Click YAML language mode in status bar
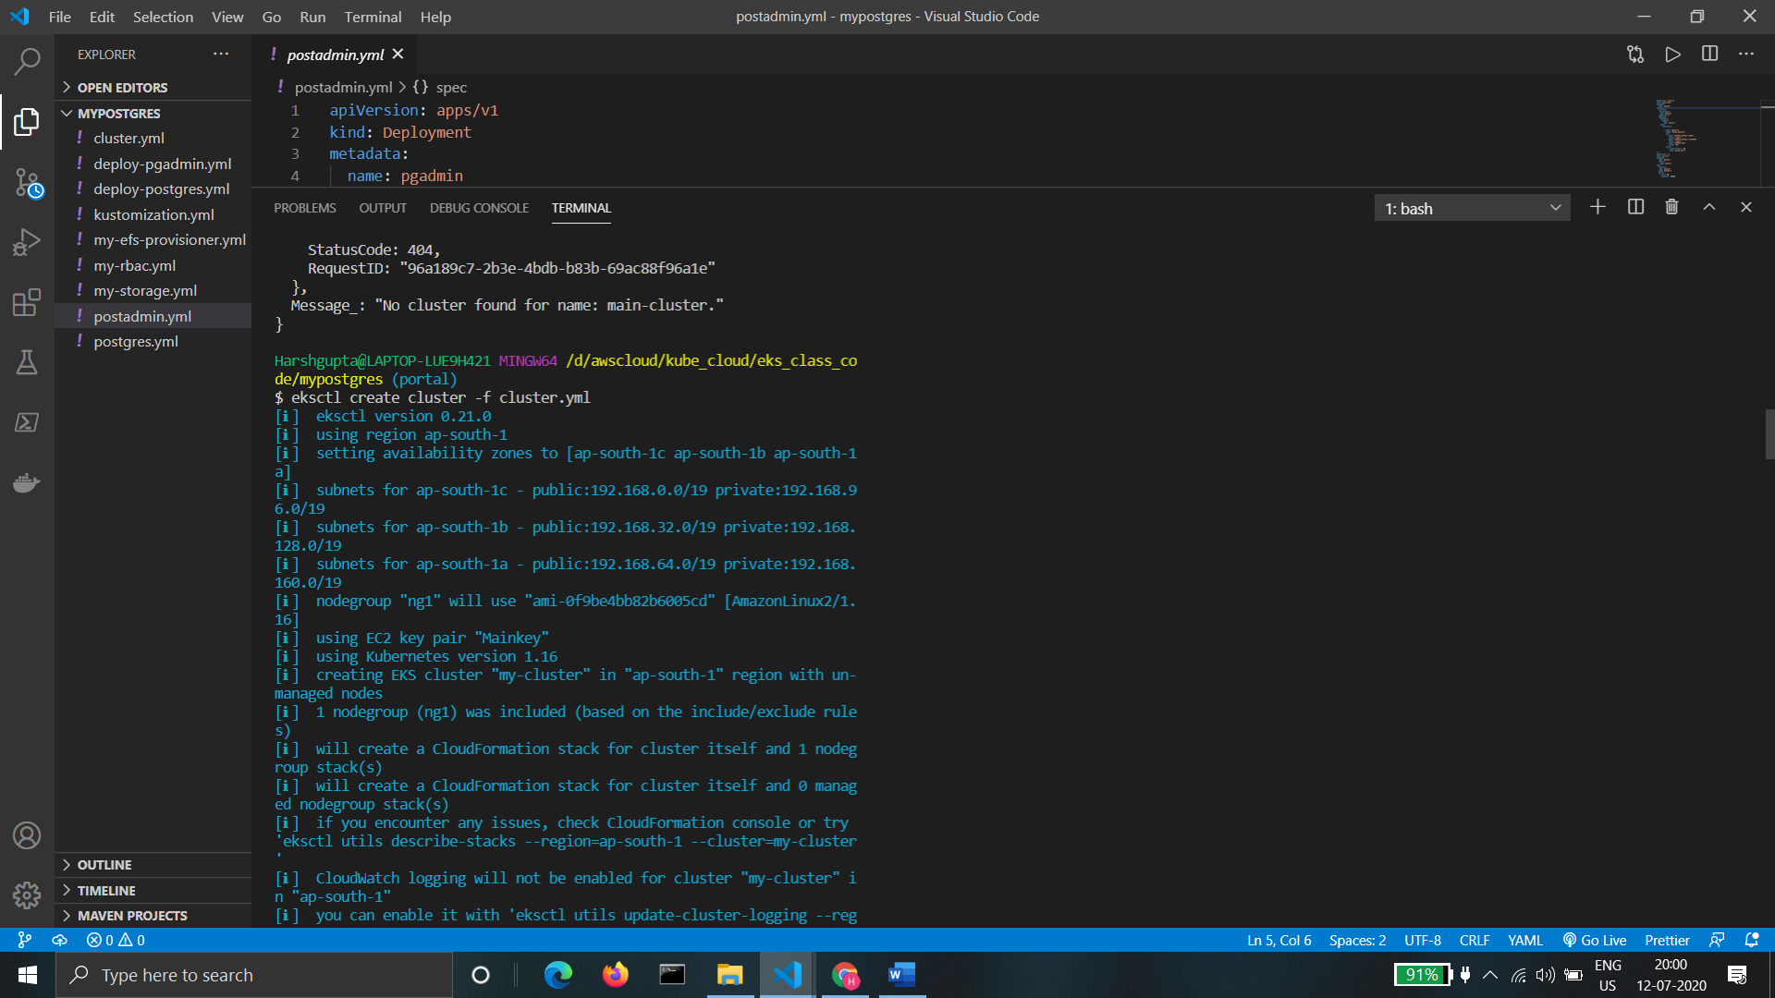The height and width of the screenshot is (998, 1775). 1524,940
